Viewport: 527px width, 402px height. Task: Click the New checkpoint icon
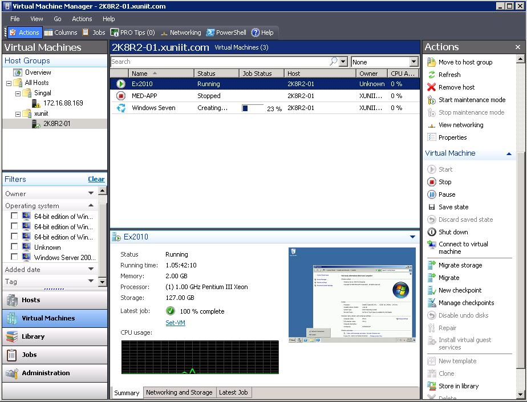click(x=432, y=290)
